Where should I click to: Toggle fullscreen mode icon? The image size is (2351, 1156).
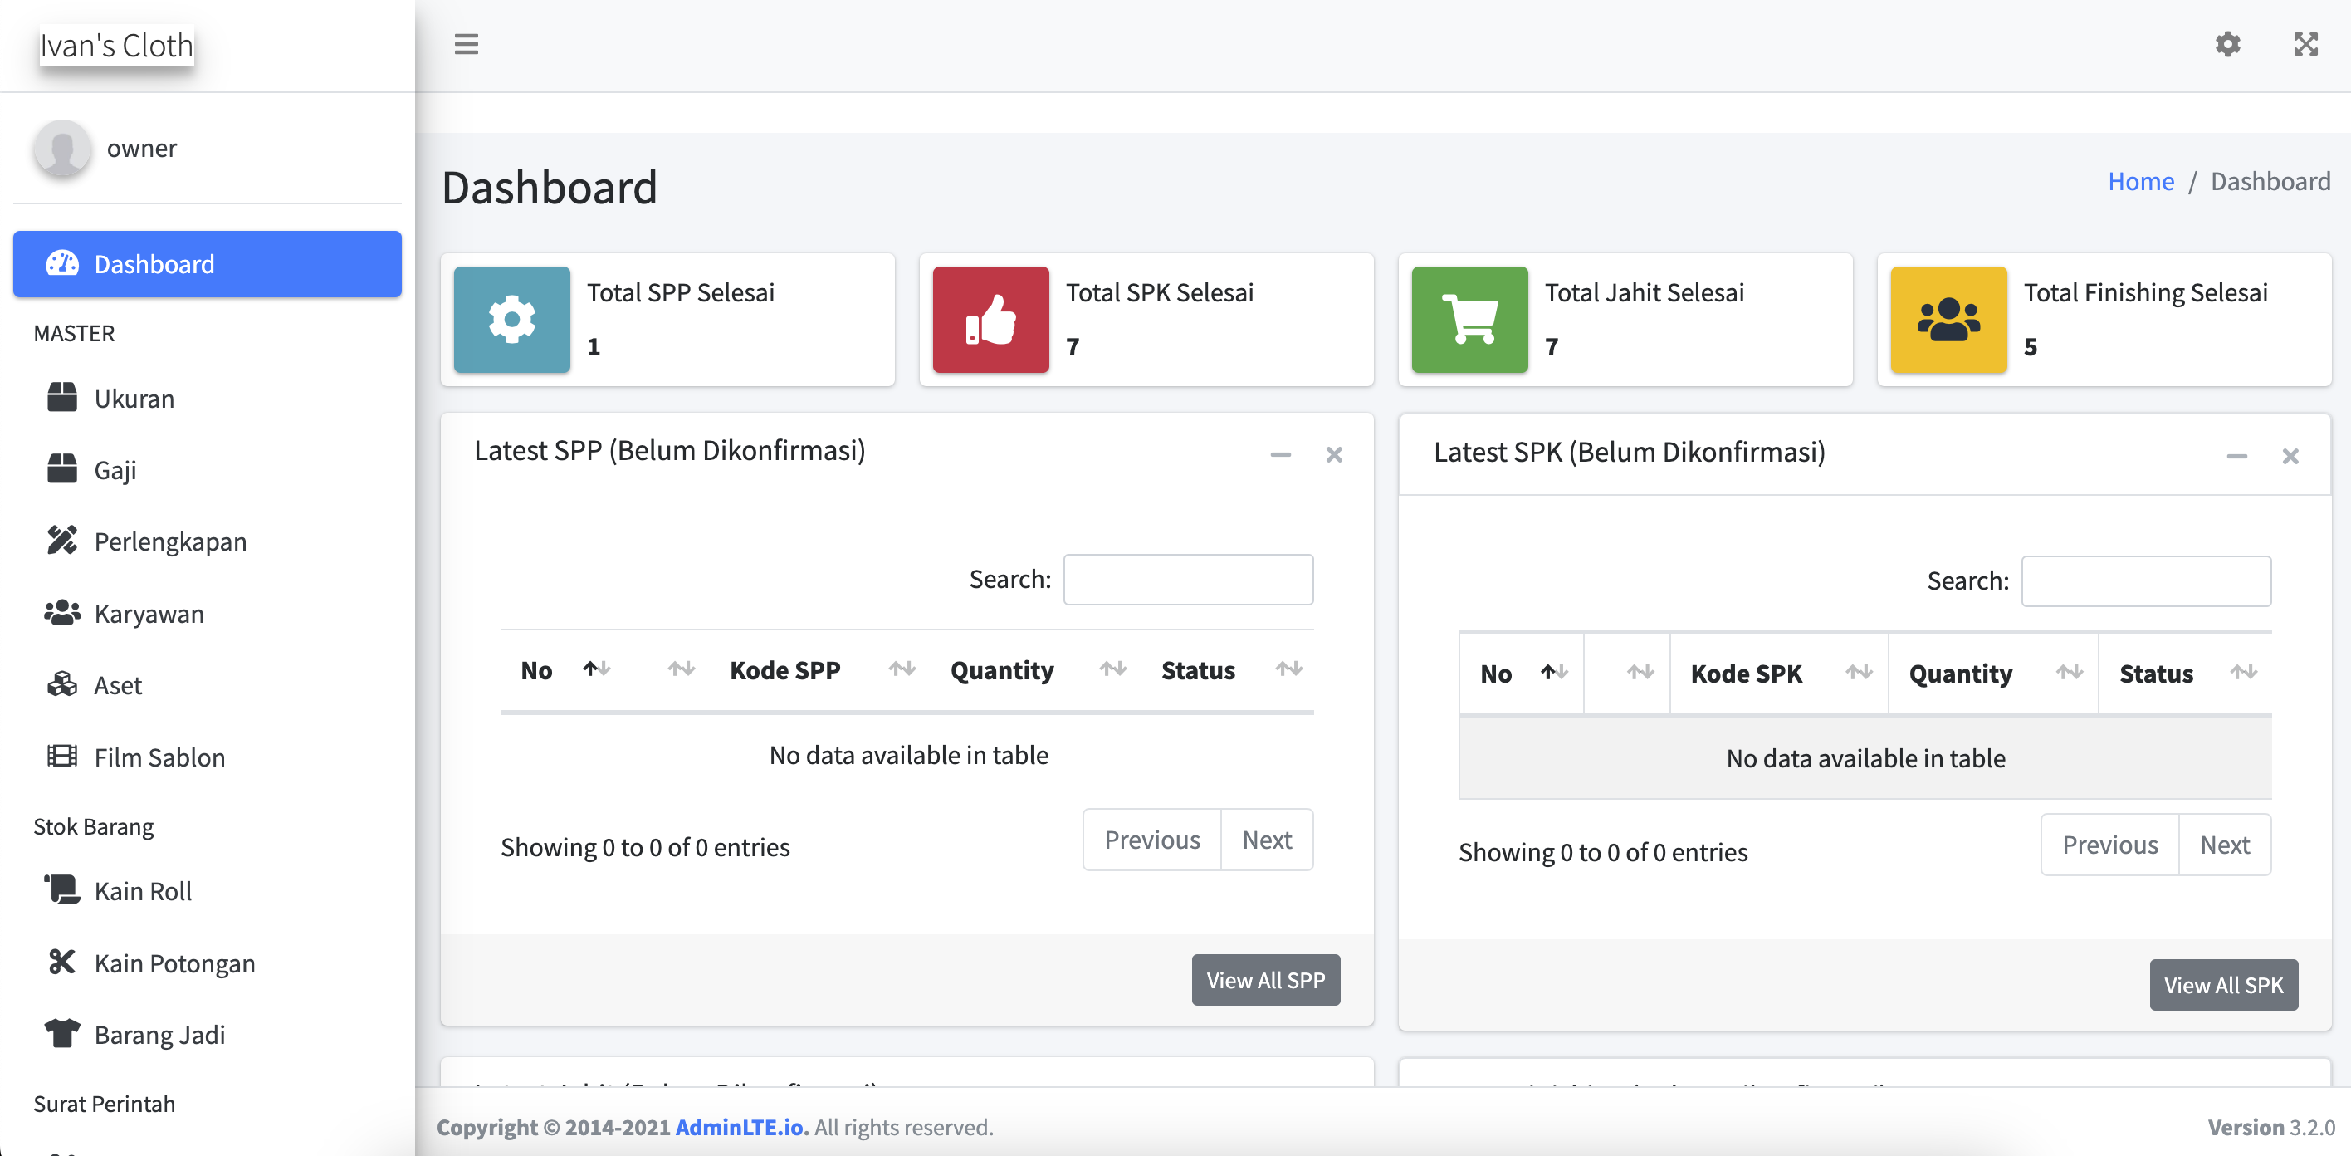pos(2305,44)
